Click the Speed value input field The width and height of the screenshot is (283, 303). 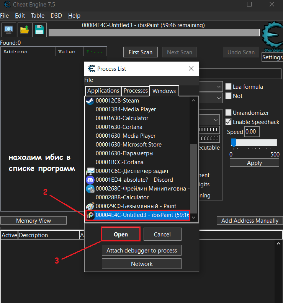[x=252, y=132]
